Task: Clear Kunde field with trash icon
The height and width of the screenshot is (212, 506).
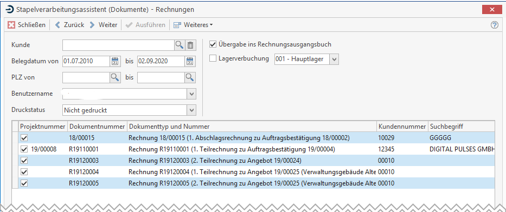Action: (x=190, y=45)
